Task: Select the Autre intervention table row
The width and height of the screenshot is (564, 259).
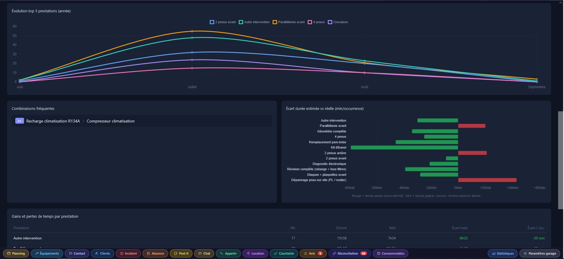Action: coord(279,238)
